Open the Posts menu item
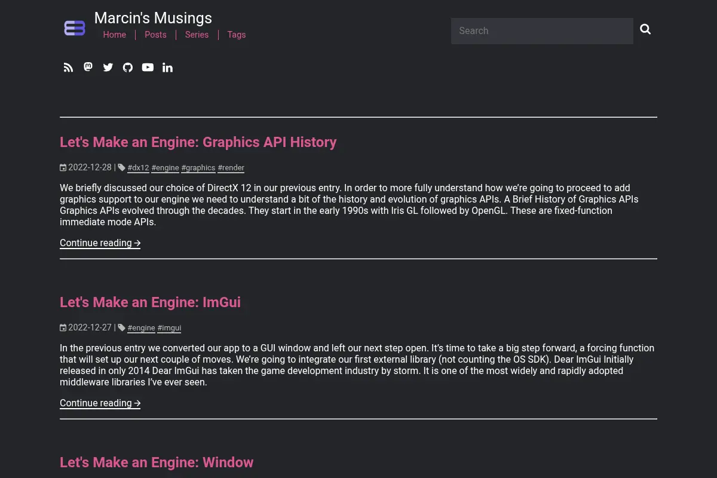717x478 pixels. (155, 35)
